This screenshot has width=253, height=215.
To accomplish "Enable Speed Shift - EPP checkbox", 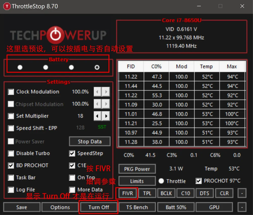I will [x=11, y=128].
